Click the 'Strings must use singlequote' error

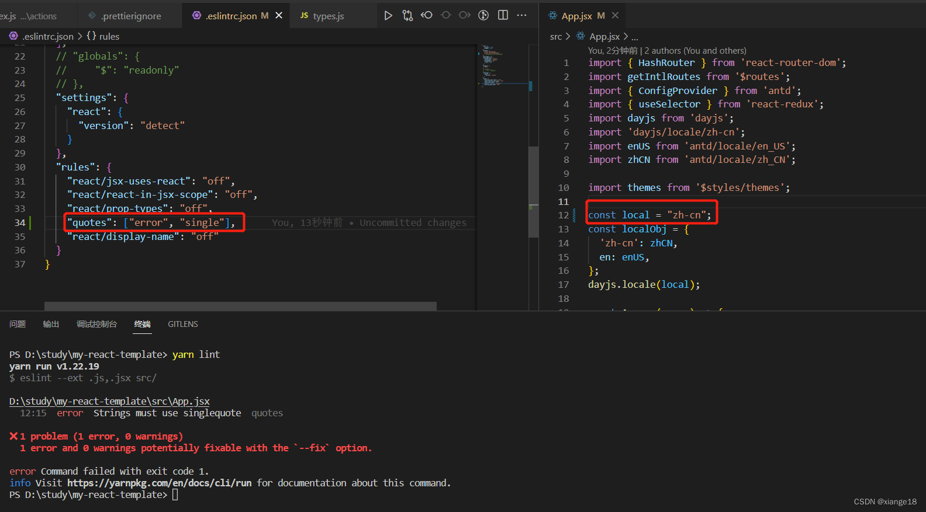(167, 413)
